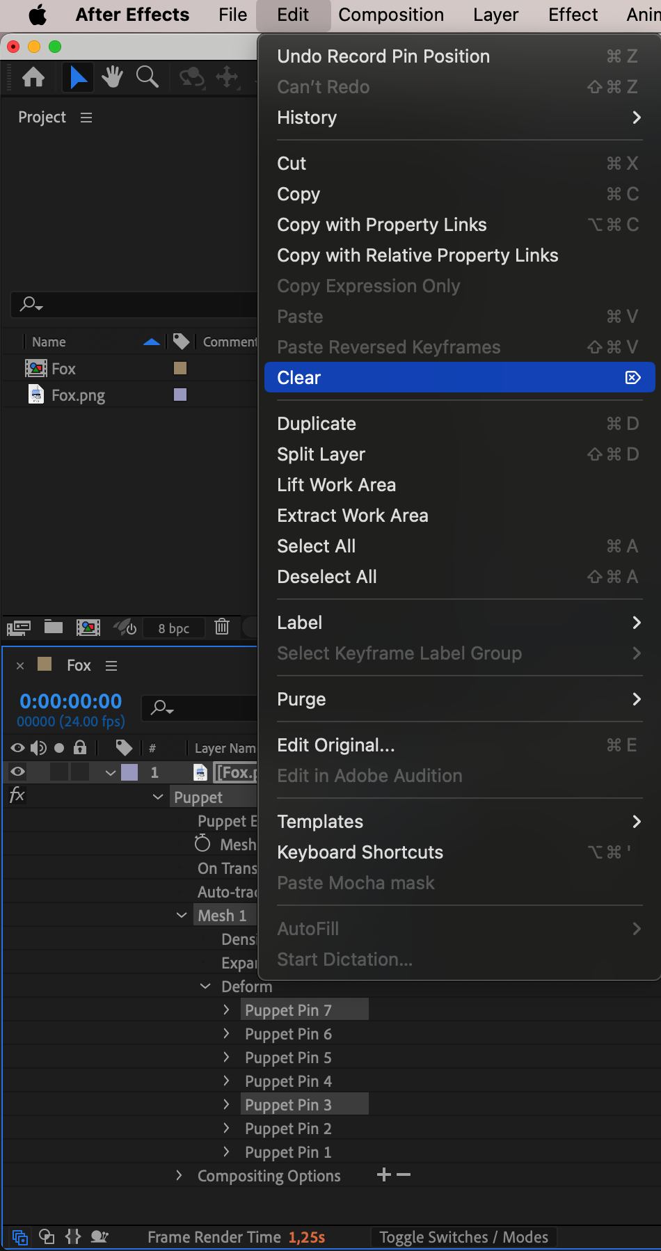661x1251 pixels.
Task: Click the Project panel search field
Action: pos(136,304)
